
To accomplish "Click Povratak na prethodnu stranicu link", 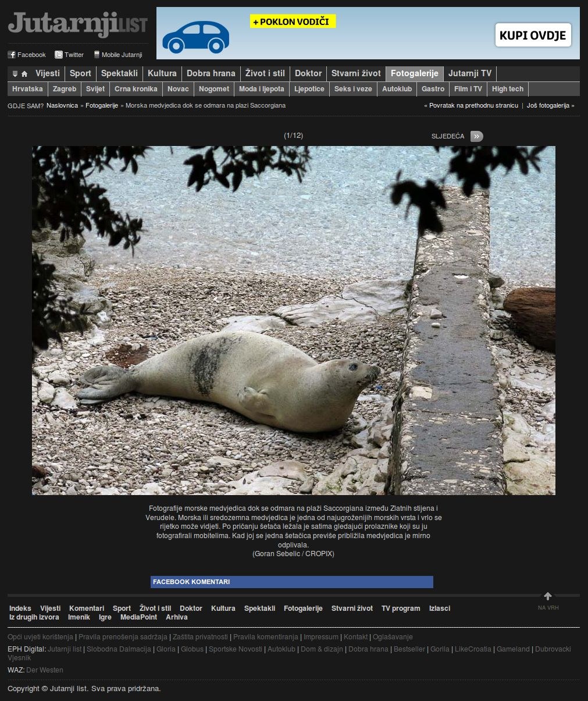I will coord(471,106).
